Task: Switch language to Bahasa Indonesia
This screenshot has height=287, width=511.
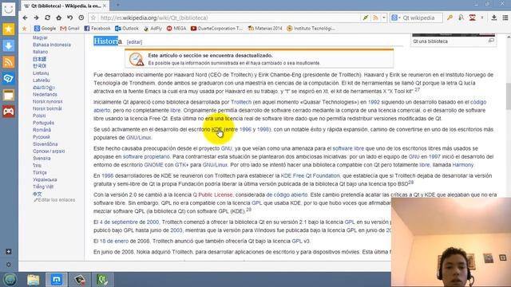Action: [x=51, y=45]
